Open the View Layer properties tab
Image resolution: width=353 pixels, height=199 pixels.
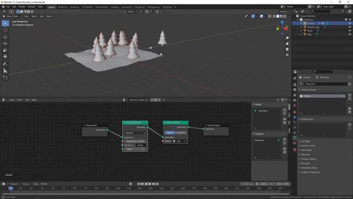(x=295, y=95)
